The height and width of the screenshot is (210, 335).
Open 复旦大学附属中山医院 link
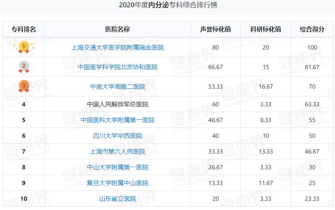[118, 183]
